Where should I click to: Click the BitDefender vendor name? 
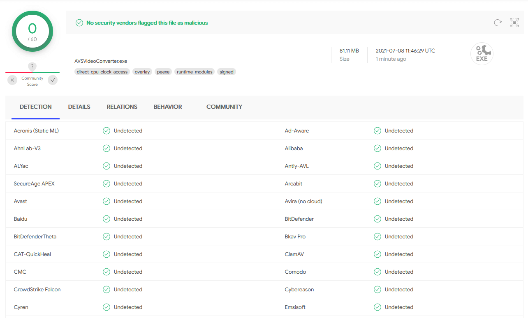[299, 219]
